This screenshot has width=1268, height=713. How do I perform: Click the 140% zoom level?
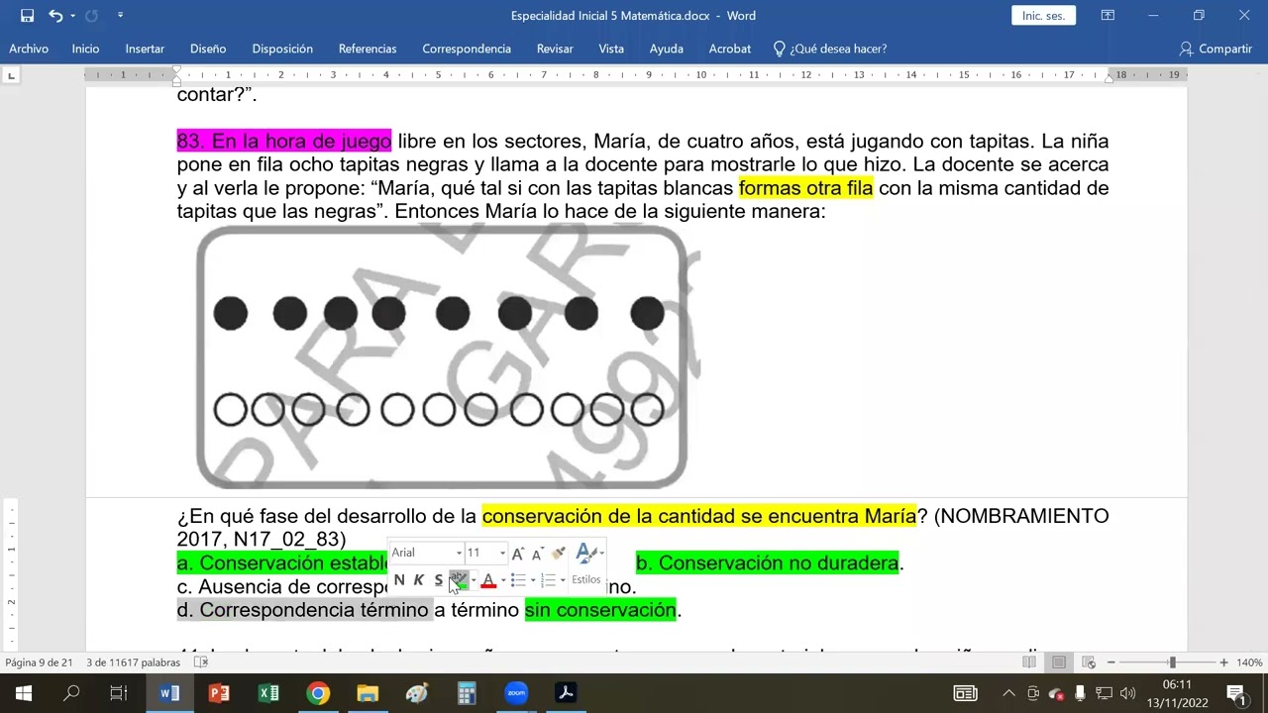tap(1249, 662)
